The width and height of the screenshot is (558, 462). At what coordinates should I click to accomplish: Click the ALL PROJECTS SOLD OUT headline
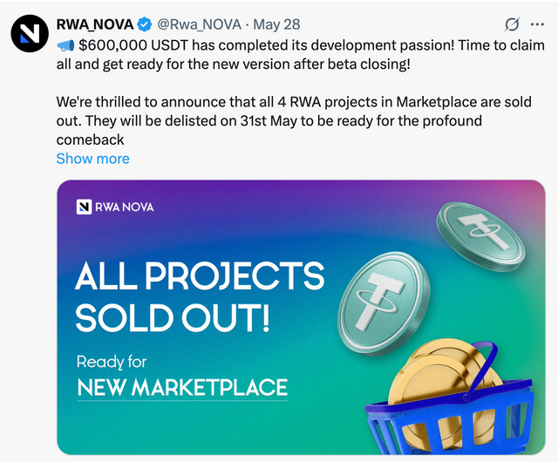tap(200, 297)
